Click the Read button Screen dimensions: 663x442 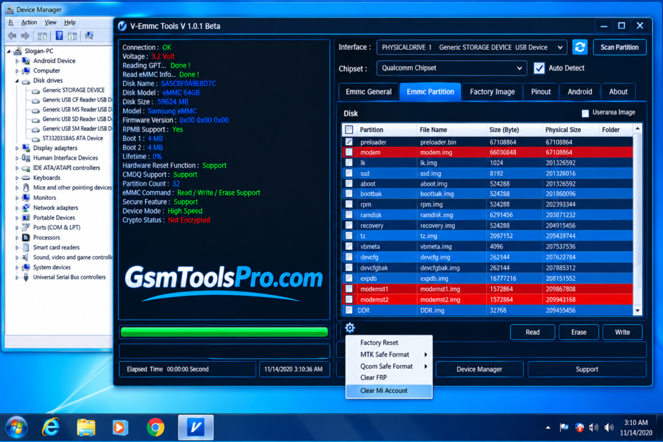click(x=532, y=332)
